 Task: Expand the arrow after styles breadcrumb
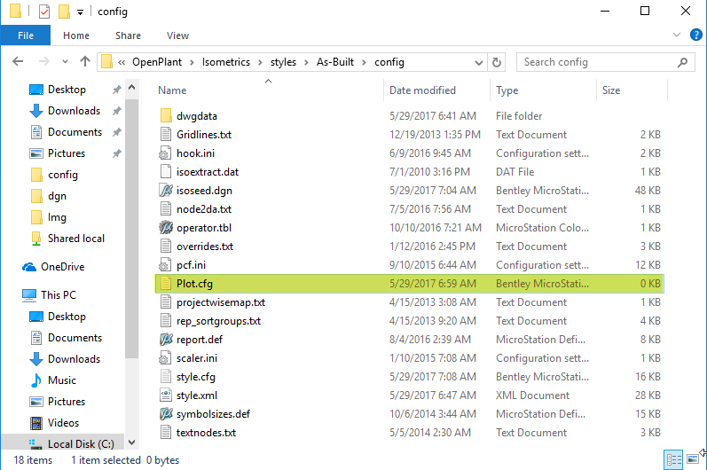coord(306,62)
